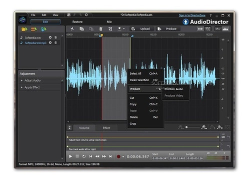Viewport: 250px width, 181px height.
Task: Click the scissors cut tool icon
Action: pyautogui.click(x=72, y=29)
